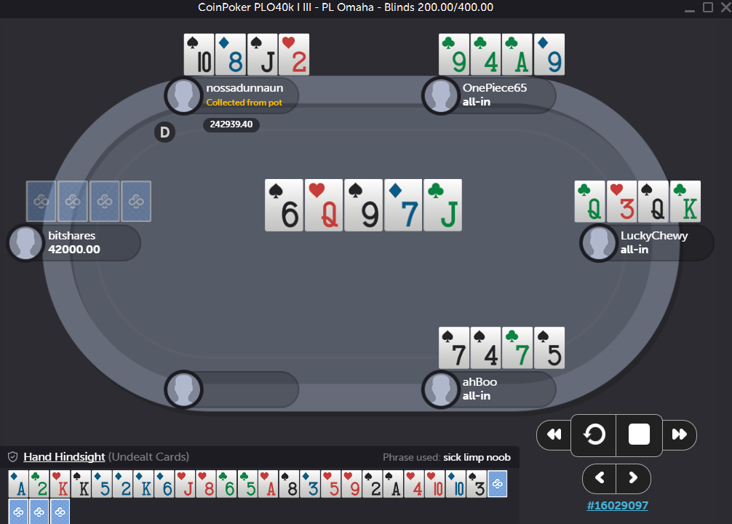
Task: Click the rewind replay button
Action: [554, 434]
